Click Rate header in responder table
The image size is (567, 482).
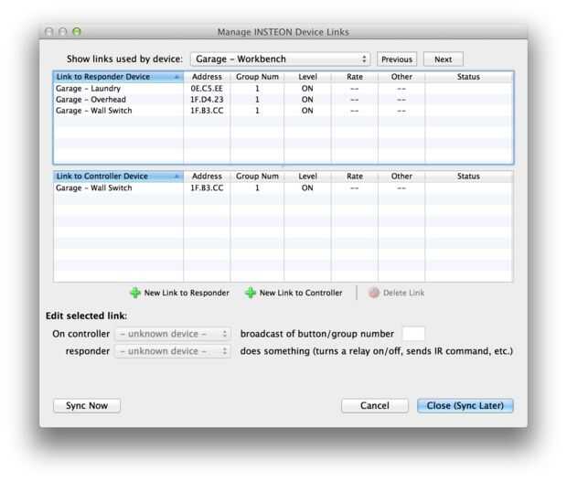[x=355, y=77]
